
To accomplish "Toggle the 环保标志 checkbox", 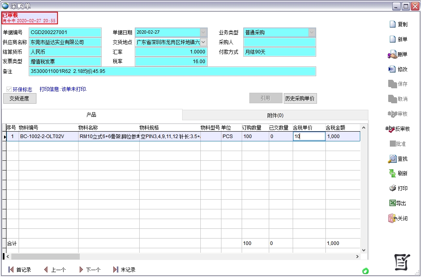I will pyautogui.click(x=9, y=89).
